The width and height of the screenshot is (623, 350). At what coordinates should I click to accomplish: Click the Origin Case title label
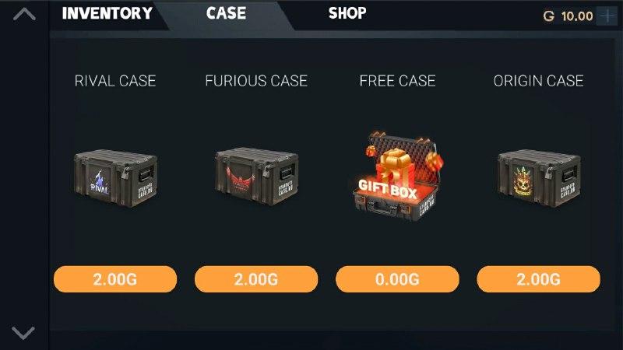coord(538,81)
